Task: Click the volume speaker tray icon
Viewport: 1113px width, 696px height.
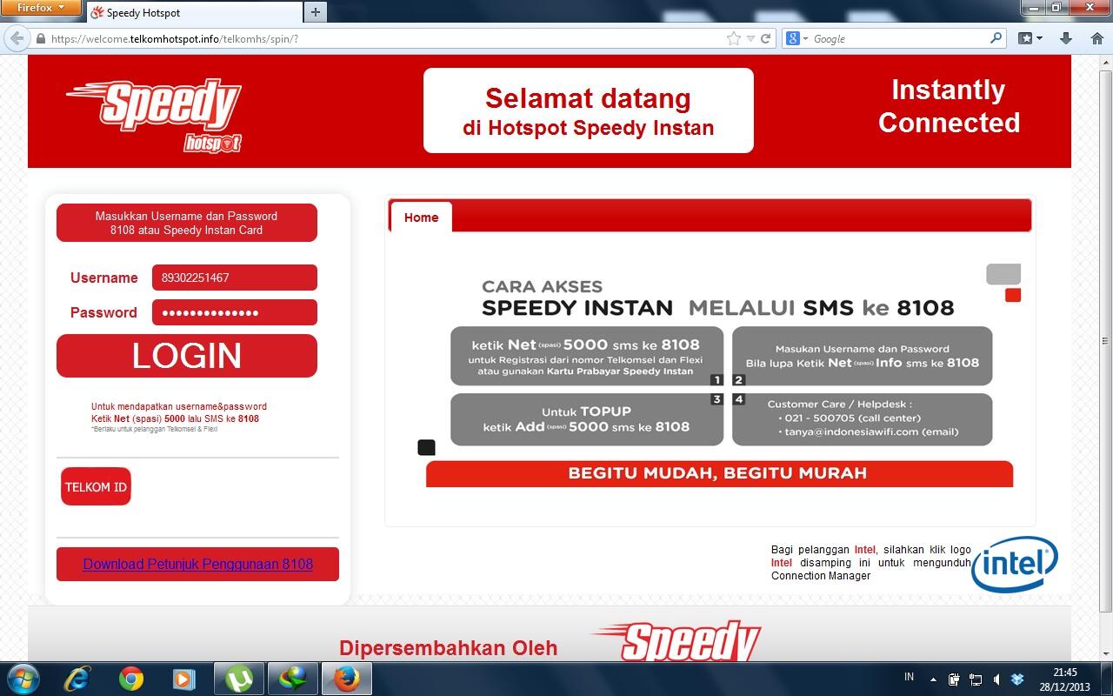Action: (x=996, y=679)
